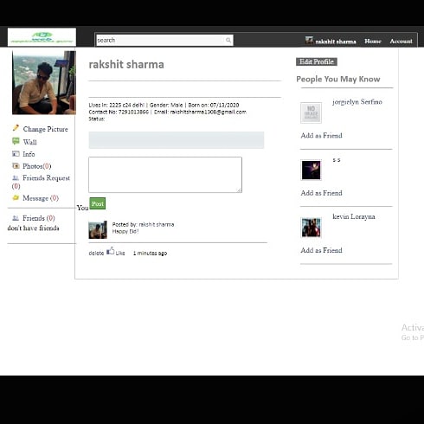Click the Friends people icon
This screenshot has height=424, width=424.
click(x=16, y=218)
